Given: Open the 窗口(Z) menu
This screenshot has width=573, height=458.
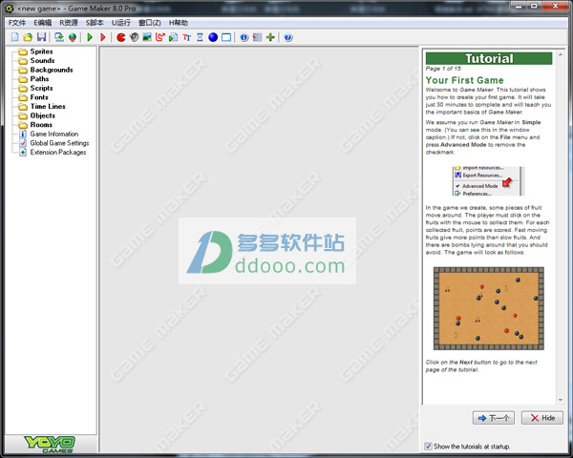Looking at the screenshot, I should [x=150, y=23].
